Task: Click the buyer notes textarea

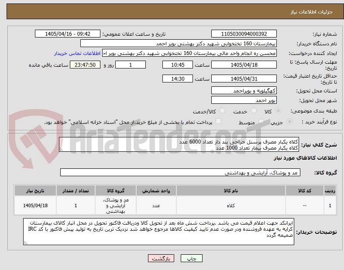Action: (x=158, y=232)
